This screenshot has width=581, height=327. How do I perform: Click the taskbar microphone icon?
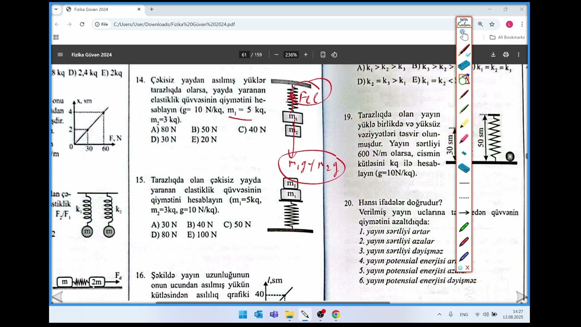[x=451, y=314]
